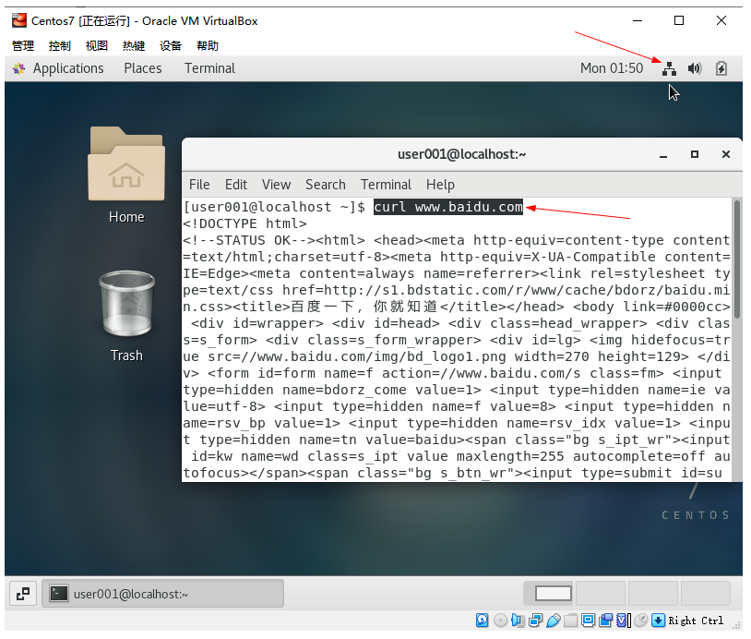The width and height of the screenshot is (751, 639).
Task: Click the VirtualBox network adapter status icon
Action: click(x=535, y=620)
